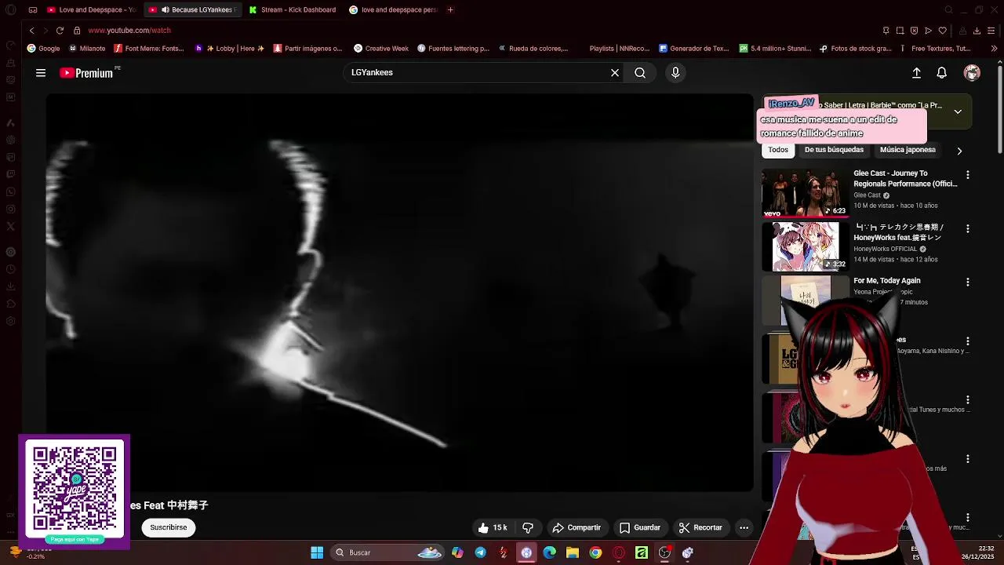The height and width of the screenshot is (565, 1004).
Task: Show more filter chips with arrow
Action: click(959, 151)
